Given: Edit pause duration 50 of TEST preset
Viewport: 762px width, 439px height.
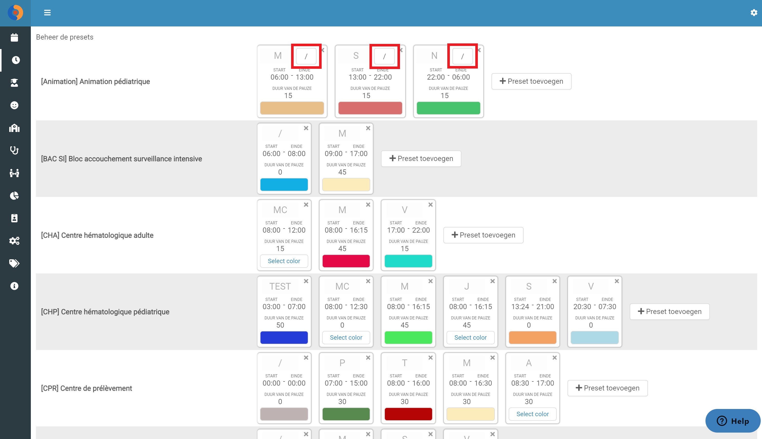Looking at the screenshot, I should 280,325.
